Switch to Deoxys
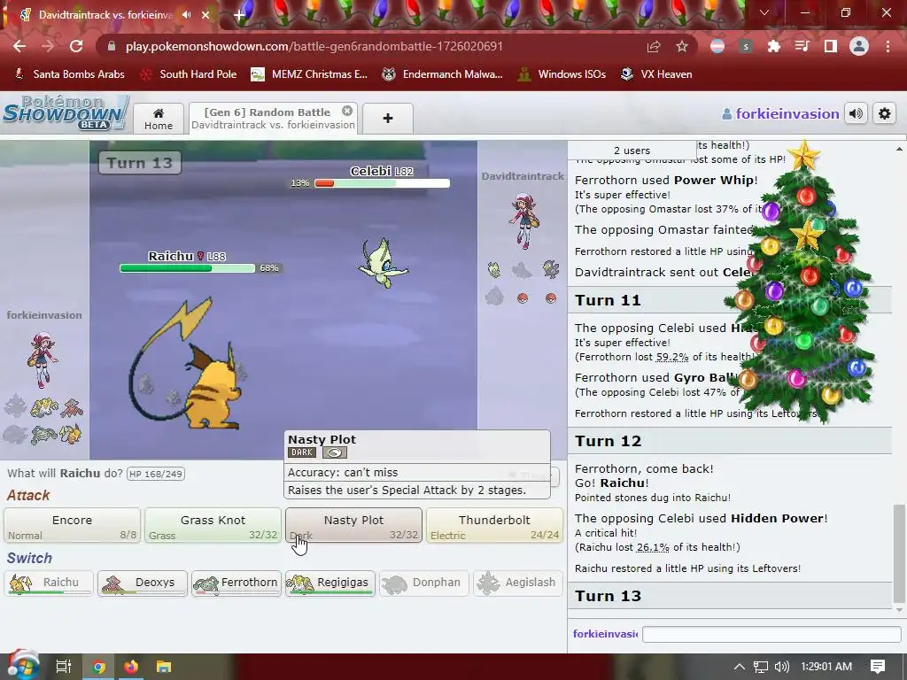 click(x=143, y=583)
